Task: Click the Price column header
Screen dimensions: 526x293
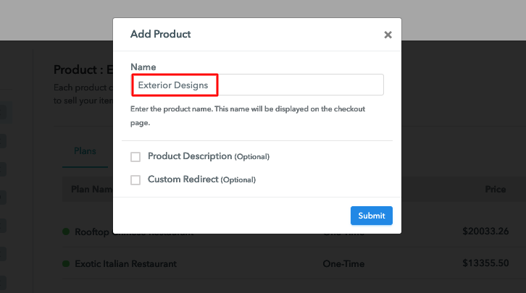Action: point(495,190)
